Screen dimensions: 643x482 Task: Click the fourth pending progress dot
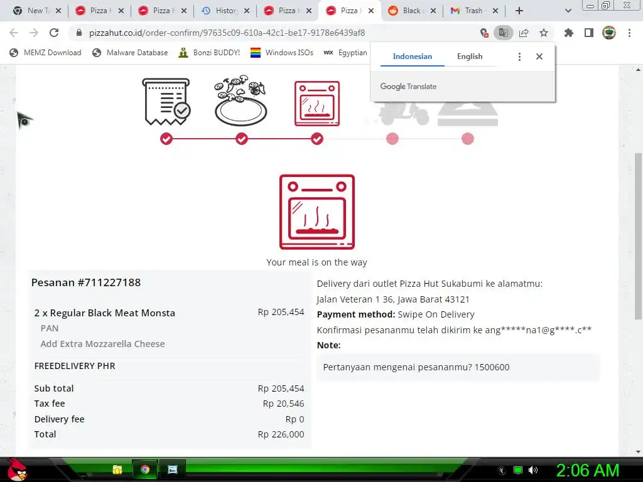click(392, 139)
